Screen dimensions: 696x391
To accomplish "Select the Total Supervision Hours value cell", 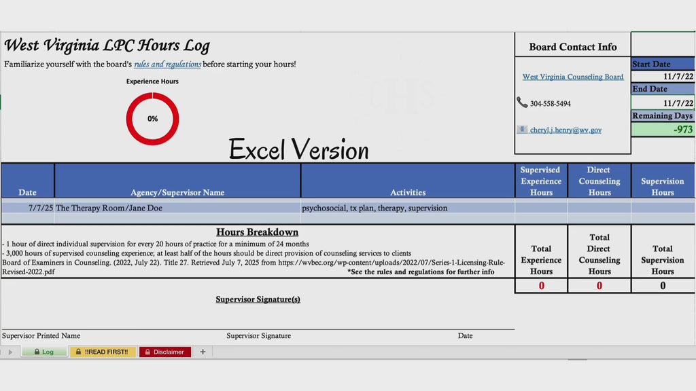I will pos(663,286).
